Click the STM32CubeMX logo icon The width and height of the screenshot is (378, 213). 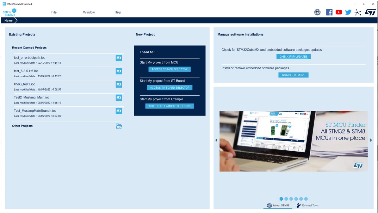tap(9, 12)
